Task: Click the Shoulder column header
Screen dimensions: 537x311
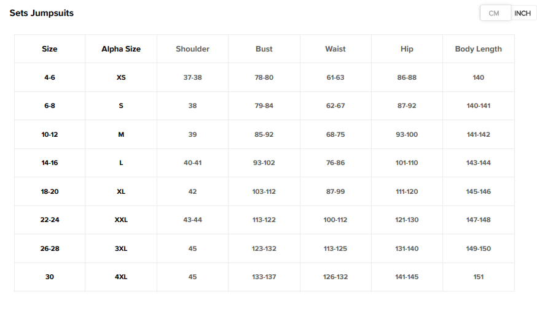Action: coord(192,49)
